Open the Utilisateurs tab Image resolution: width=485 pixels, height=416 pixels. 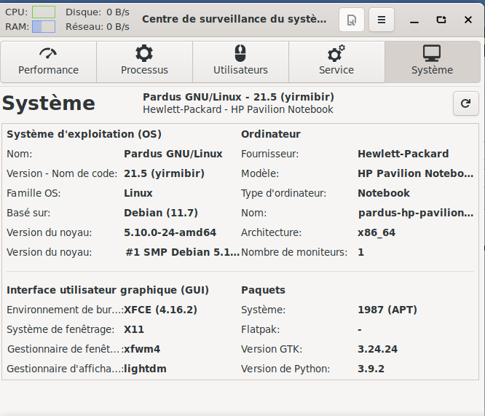[x=240, y=62]
